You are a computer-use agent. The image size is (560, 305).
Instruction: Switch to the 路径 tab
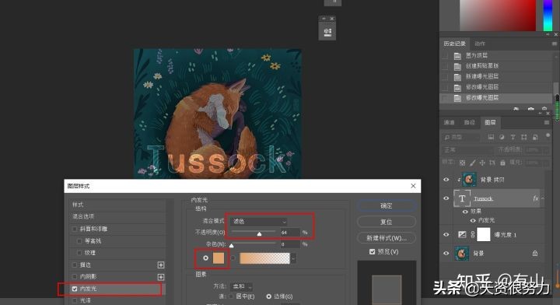tap(469, 122)
